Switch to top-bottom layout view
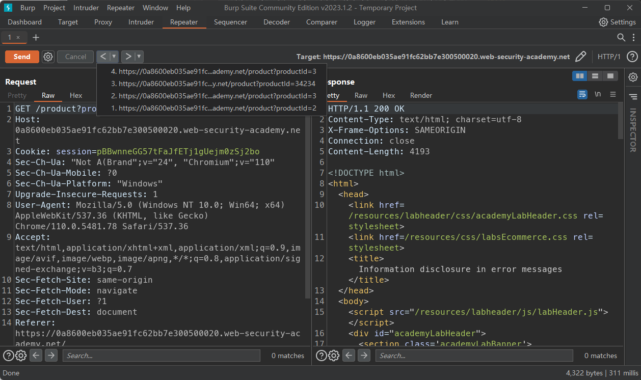Viewport: 641px width, 380px height. [x=595, y=76]
